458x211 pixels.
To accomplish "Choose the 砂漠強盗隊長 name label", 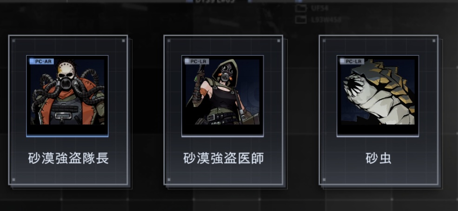I will pos(69,158).
